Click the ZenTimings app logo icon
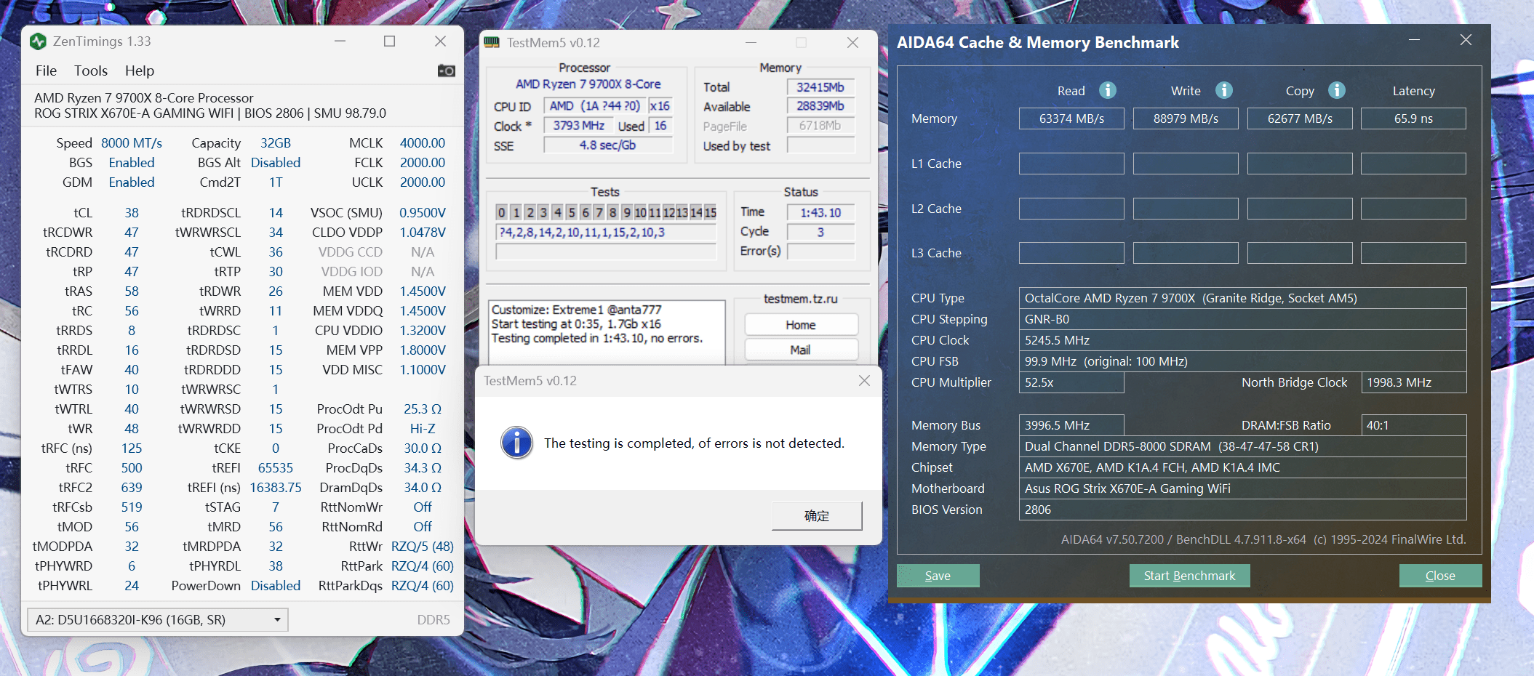 [39, 41]
